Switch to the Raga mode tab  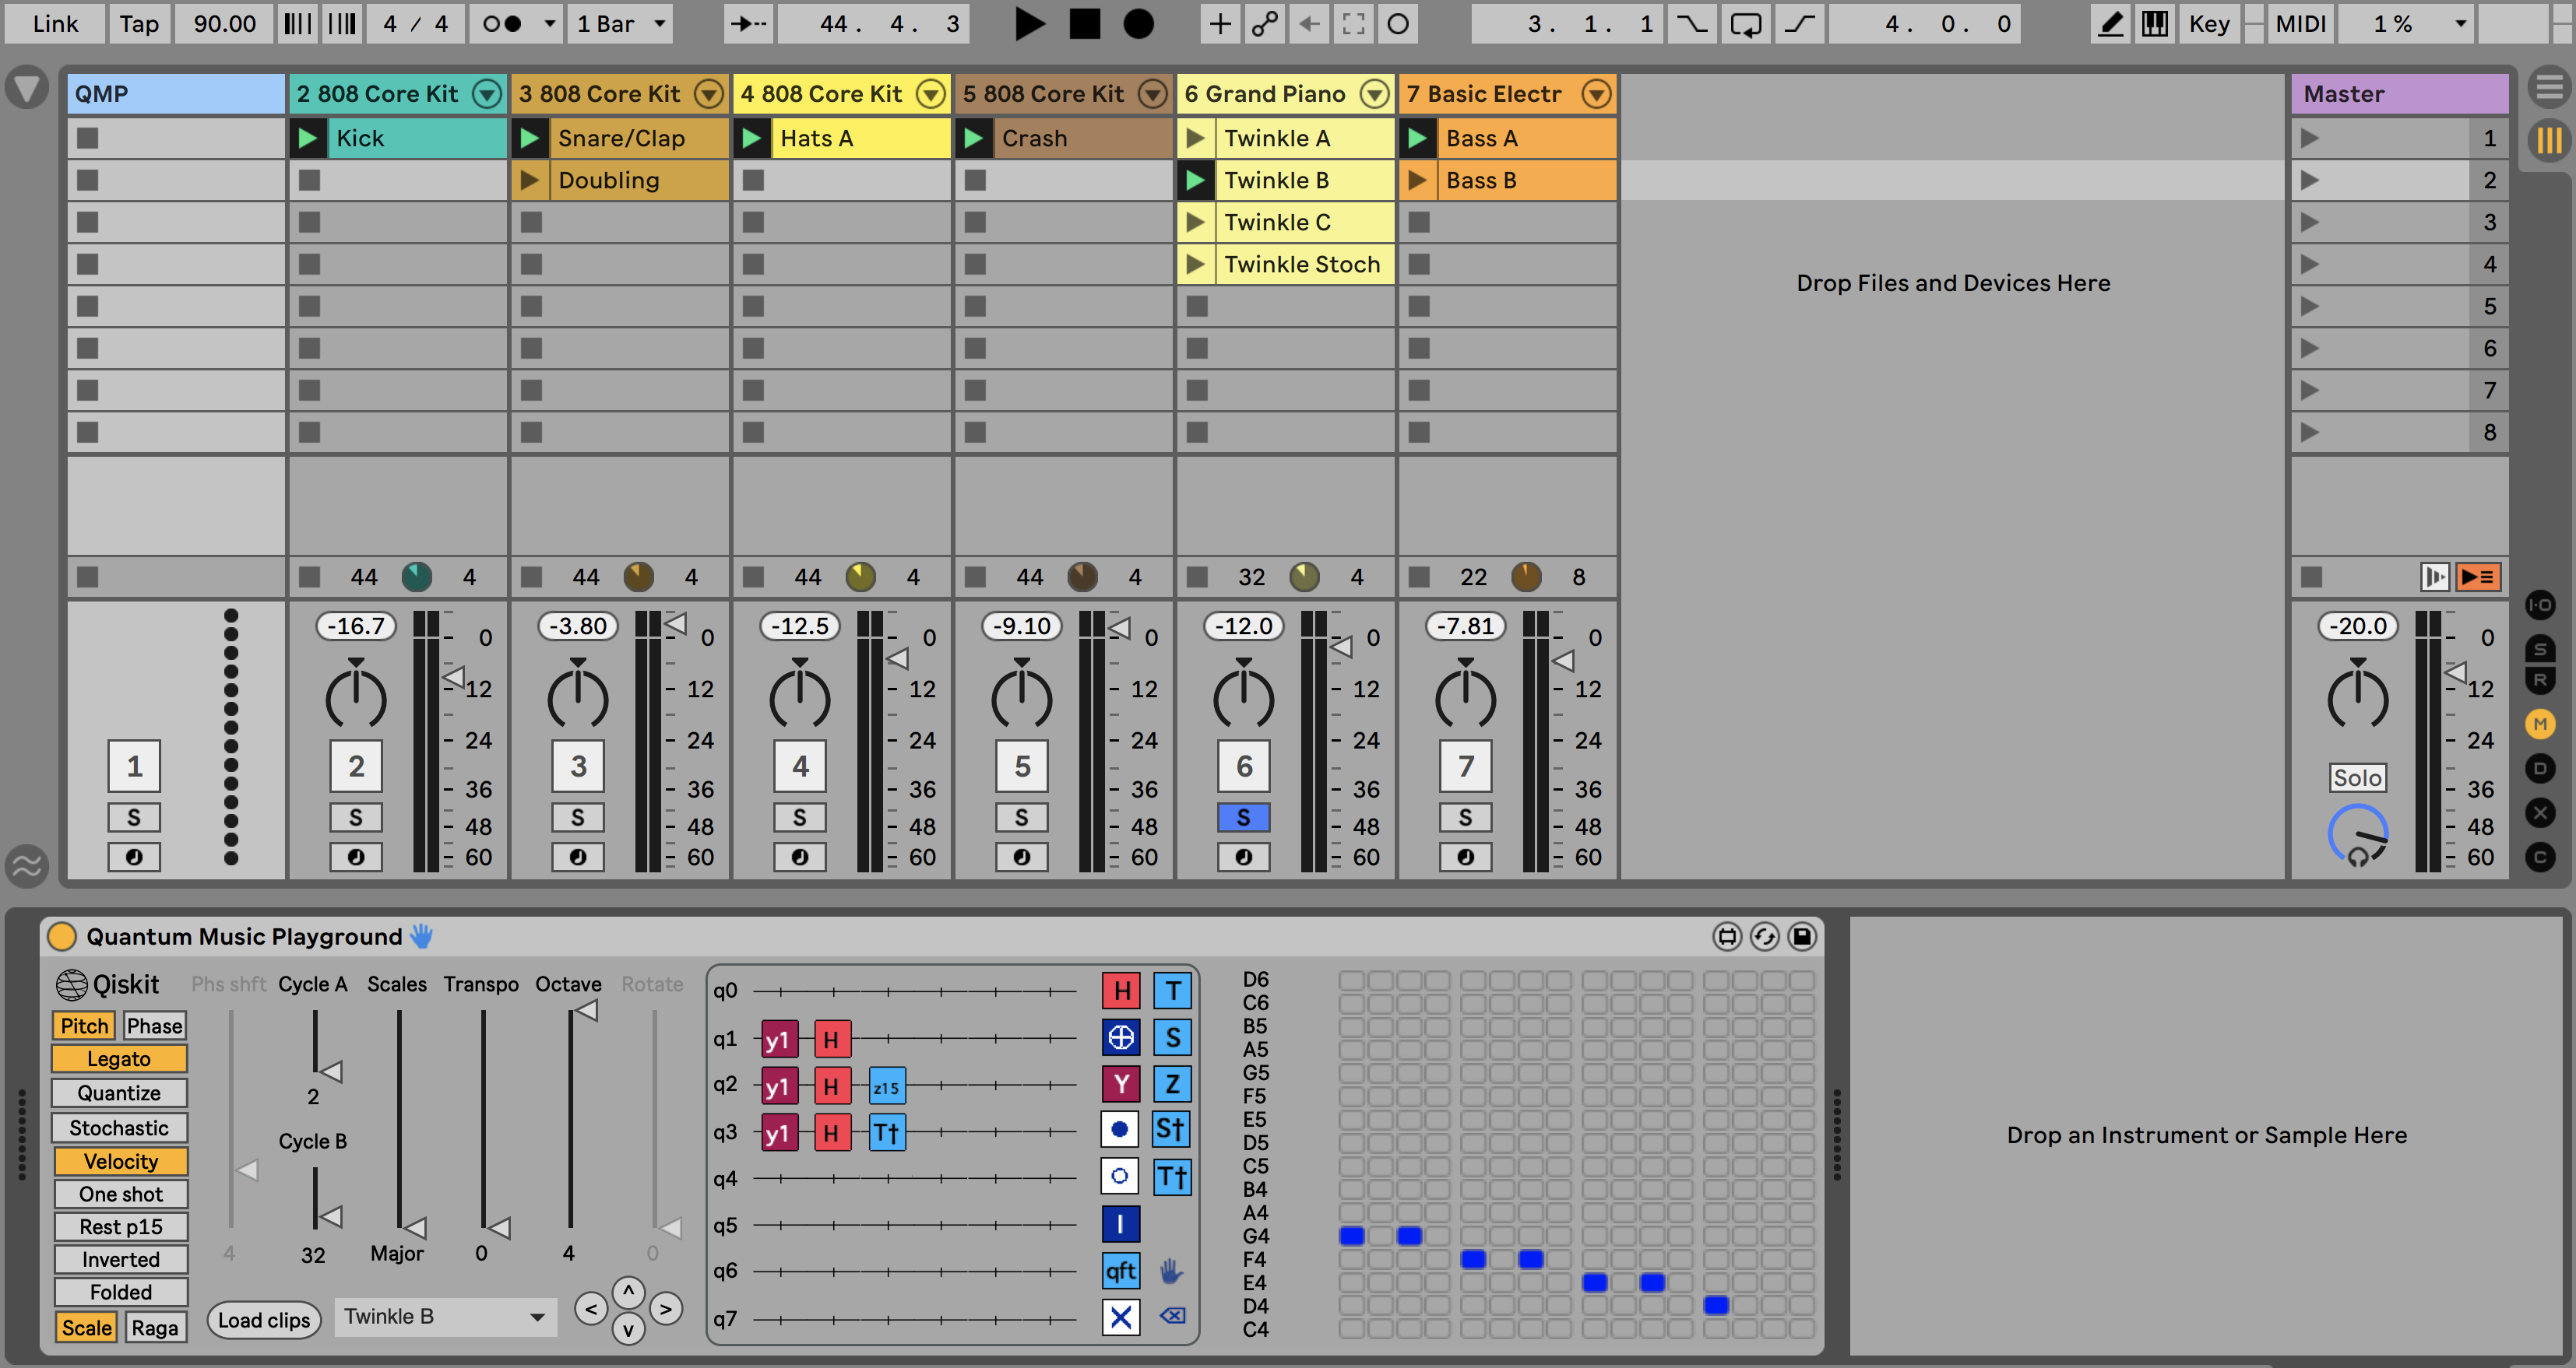click(x=154, y=1327)
